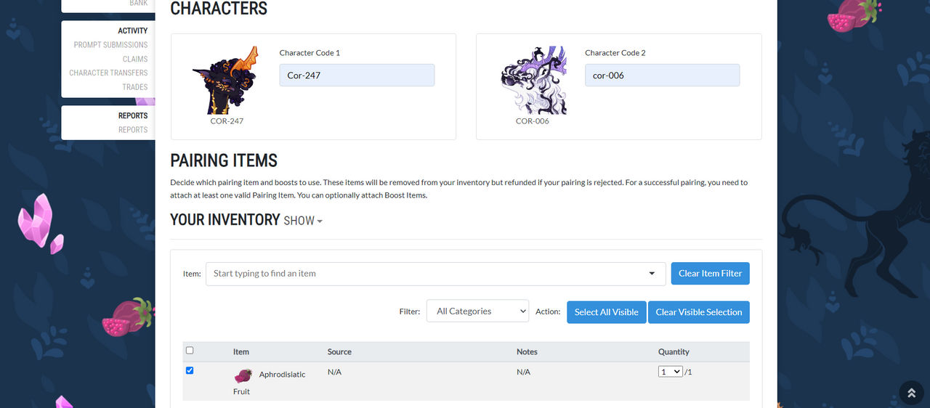Open Claims in the sidebar

point(135,59)
